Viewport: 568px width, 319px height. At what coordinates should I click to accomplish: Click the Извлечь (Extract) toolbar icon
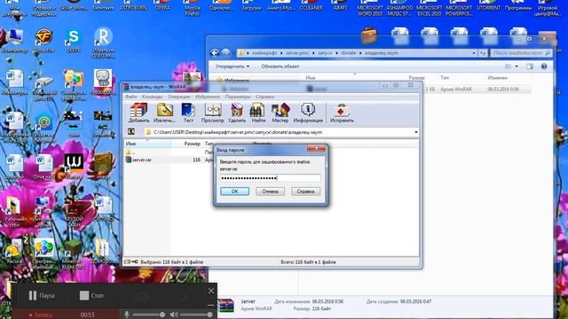tap(164, 113)
